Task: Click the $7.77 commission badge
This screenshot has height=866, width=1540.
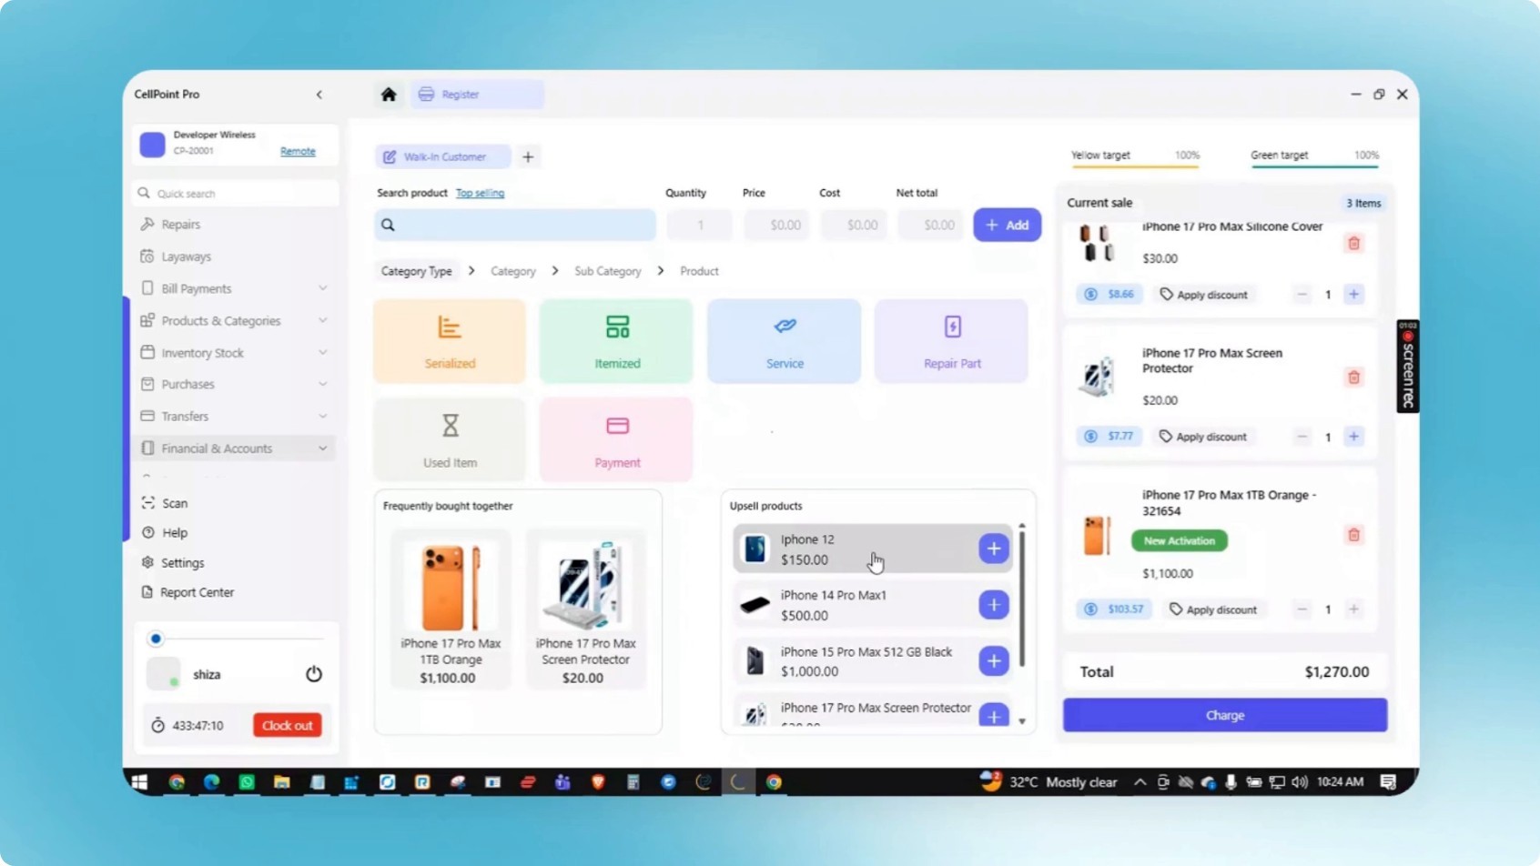Action: [1109, 437]
